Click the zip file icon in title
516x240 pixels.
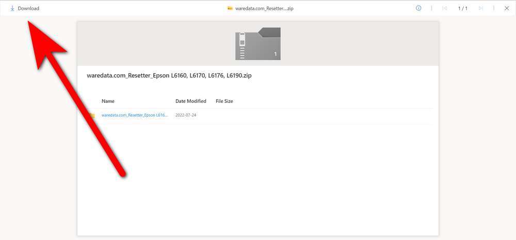coord(230,9)
